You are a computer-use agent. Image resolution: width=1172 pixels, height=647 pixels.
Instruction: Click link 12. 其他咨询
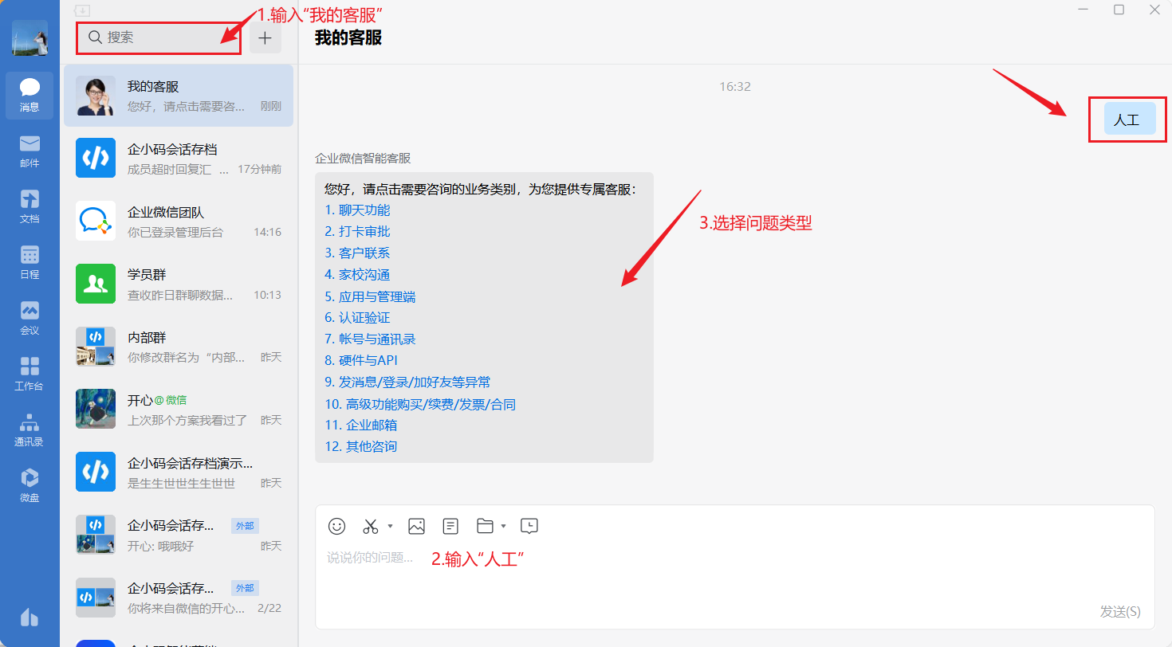tap(360, 447)
